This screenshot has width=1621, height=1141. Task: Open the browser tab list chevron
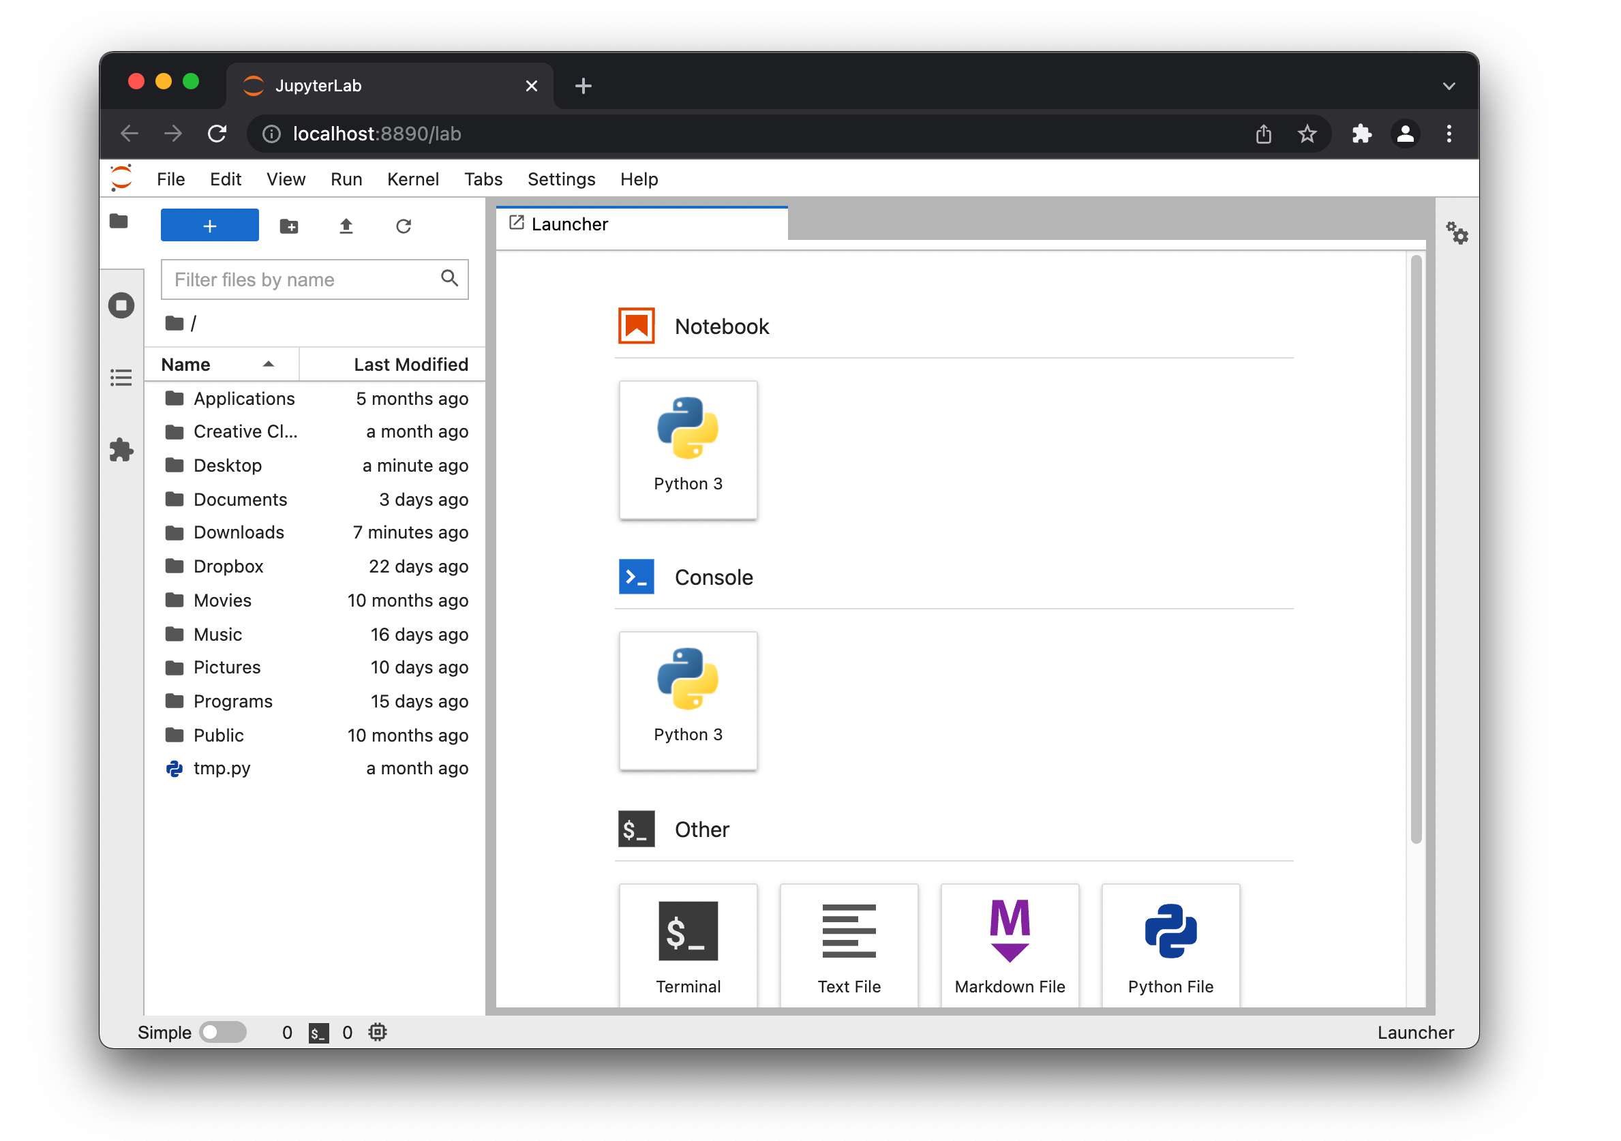[x=1449, y=86]
